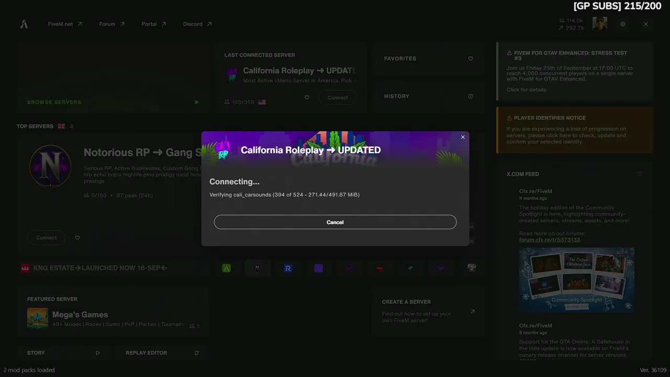Click the warning icon on Stress Test notice
670x377 pixels.
[509, 53]
